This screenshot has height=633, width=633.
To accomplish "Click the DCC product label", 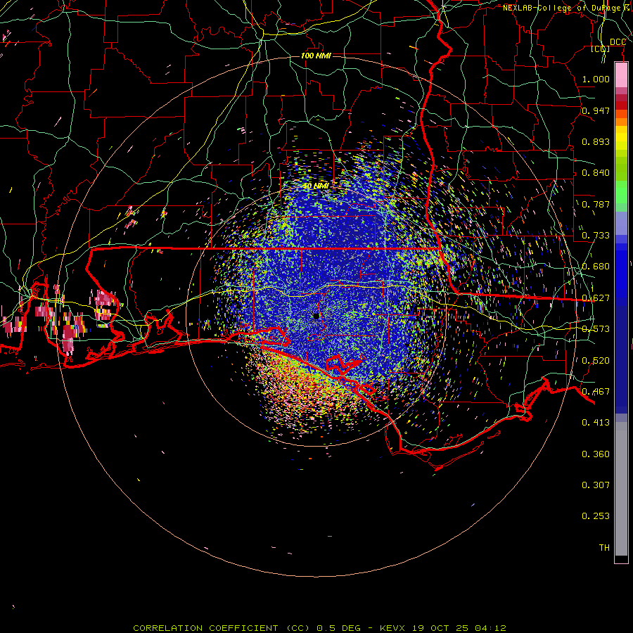I will (618, 42).
